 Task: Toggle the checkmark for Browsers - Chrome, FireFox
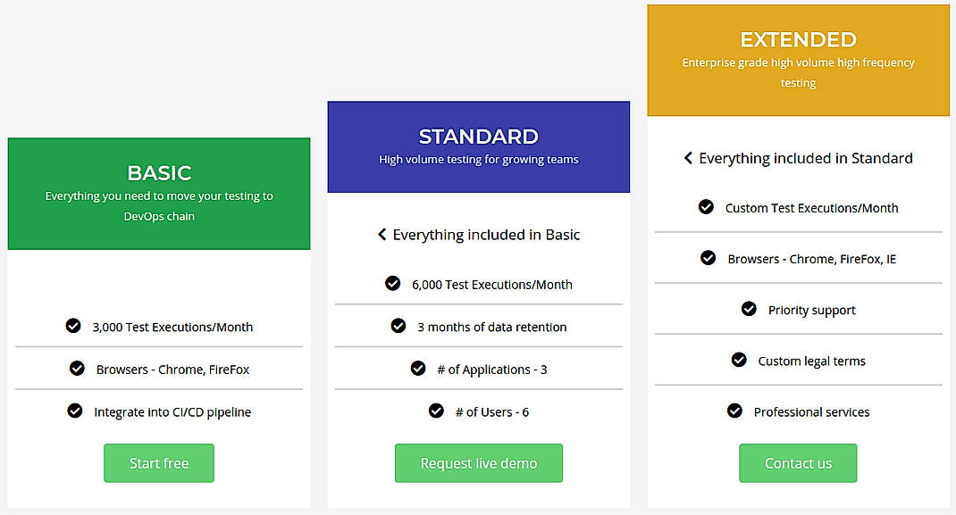[76, 369]
